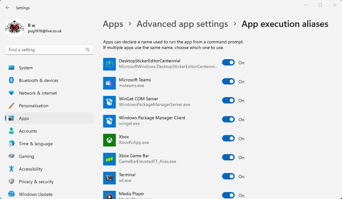Open Windows Update settings
The width and height of the screenshot is (342, 199).
click(35, 194)
